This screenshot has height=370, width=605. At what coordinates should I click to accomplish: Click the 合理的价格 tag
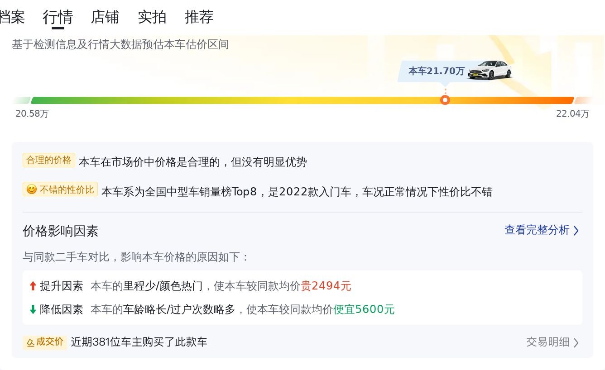tap(49, 160)
